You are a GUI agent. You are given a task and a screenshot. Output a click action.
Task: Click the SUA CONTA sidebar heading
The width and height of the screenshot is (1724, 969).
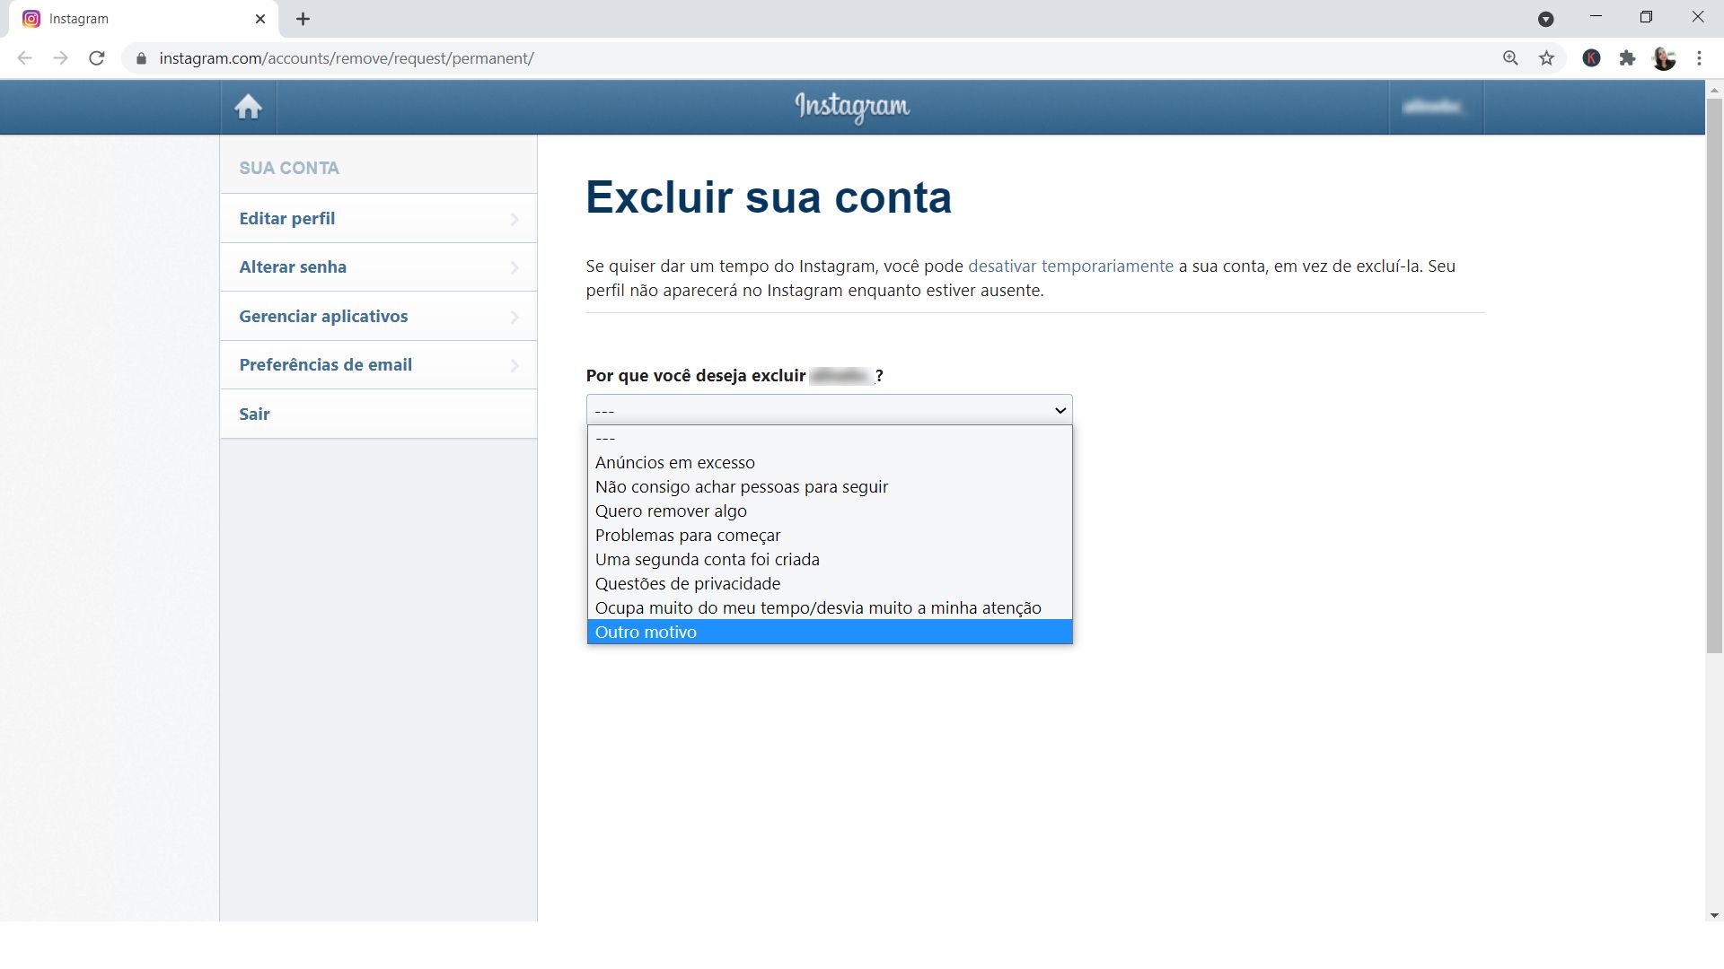point(289,168)
